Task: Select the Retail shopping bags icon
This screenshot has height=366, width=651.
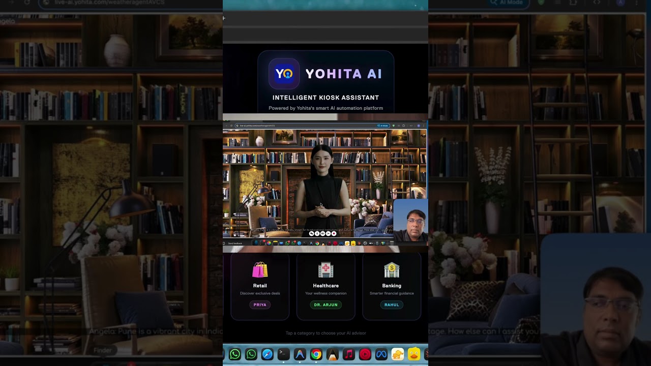Action: [x=260, y=270]
